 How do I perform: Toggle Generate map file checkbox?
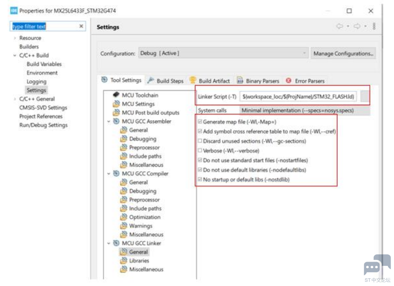pos(200,122)
